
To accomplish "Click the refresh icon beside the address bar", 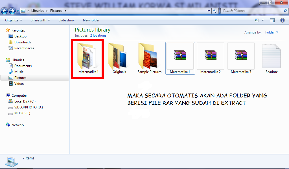I will click(215, 11).
